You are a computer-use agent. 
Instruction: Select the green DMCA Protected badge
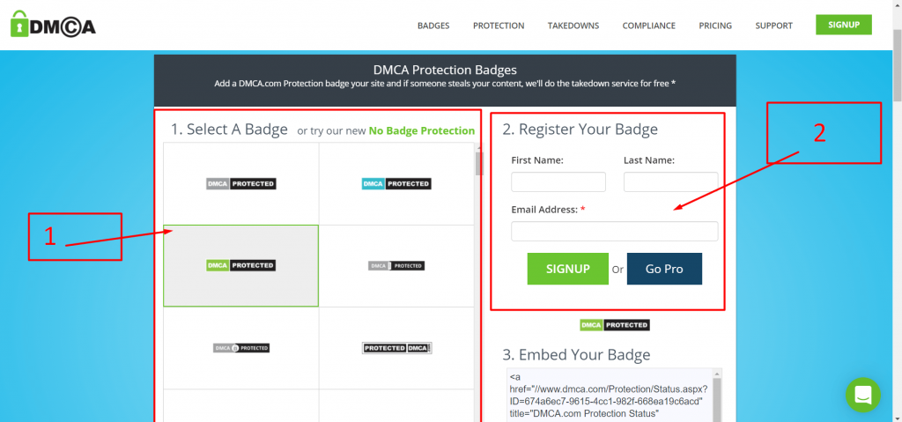tap(241, 265)
